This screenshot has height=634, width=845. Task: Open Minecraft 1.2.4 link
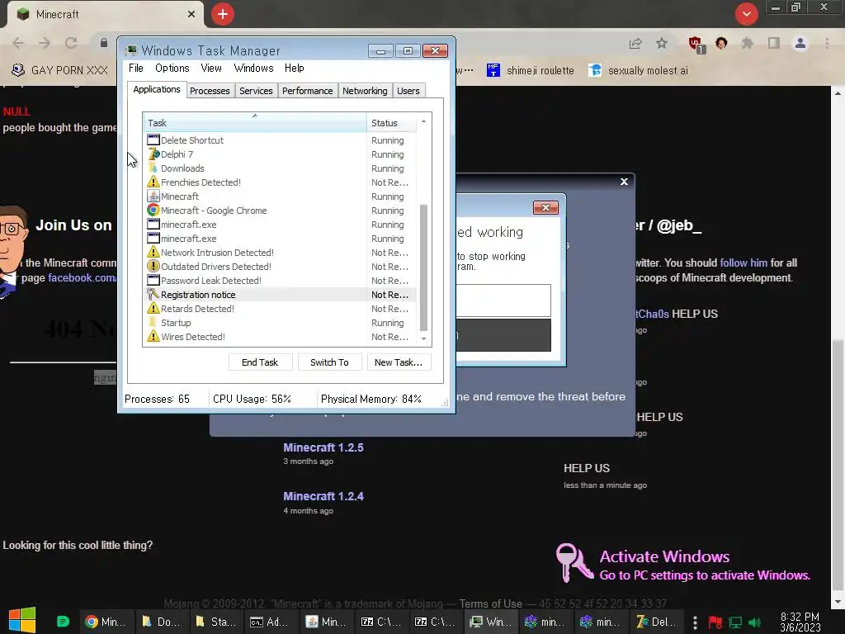point(323,496)
